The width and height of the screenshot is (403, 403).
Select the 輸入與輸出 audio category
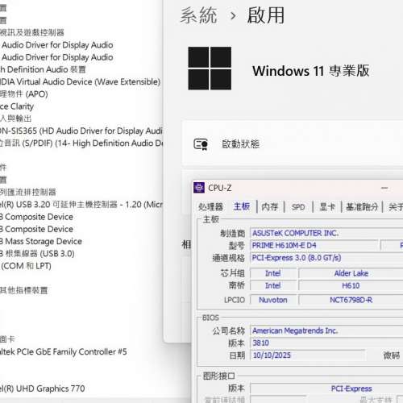(16, 118)
